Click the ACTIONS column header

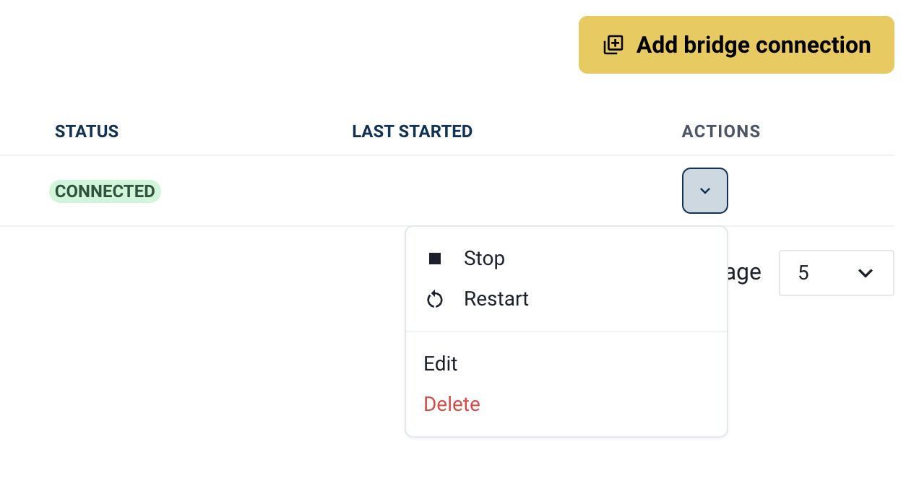pyautogui.click(x=721, y=131)
